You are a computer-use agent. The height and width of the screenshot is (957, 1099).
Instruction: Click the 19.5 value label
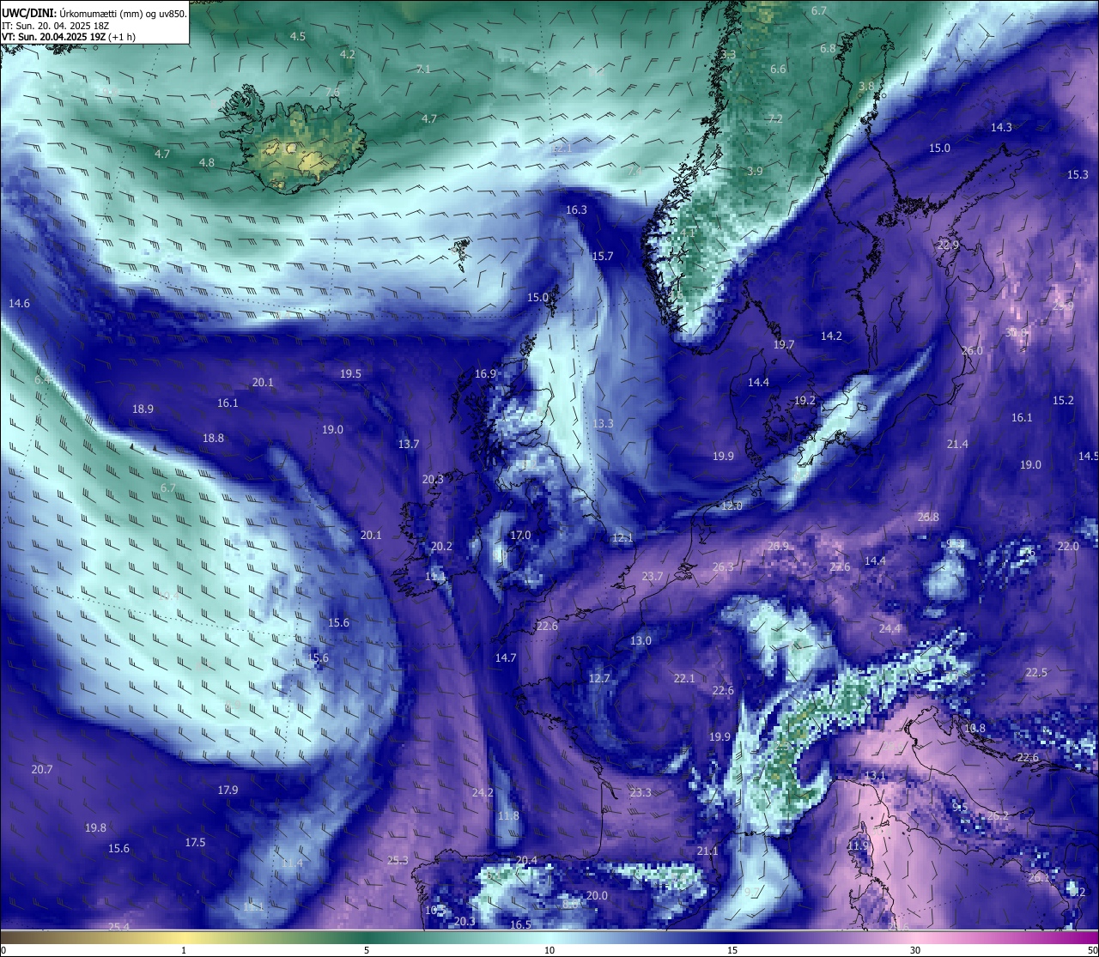[x=350, y=373]
